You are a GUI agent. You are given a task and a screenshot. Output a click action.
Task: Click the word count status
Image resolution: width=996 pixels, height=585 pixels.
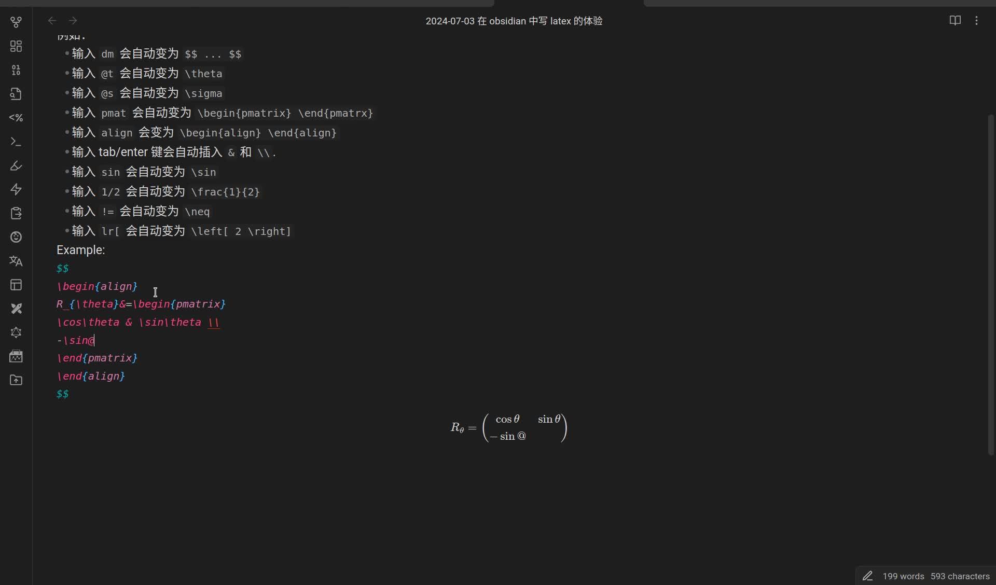[903, 576]
